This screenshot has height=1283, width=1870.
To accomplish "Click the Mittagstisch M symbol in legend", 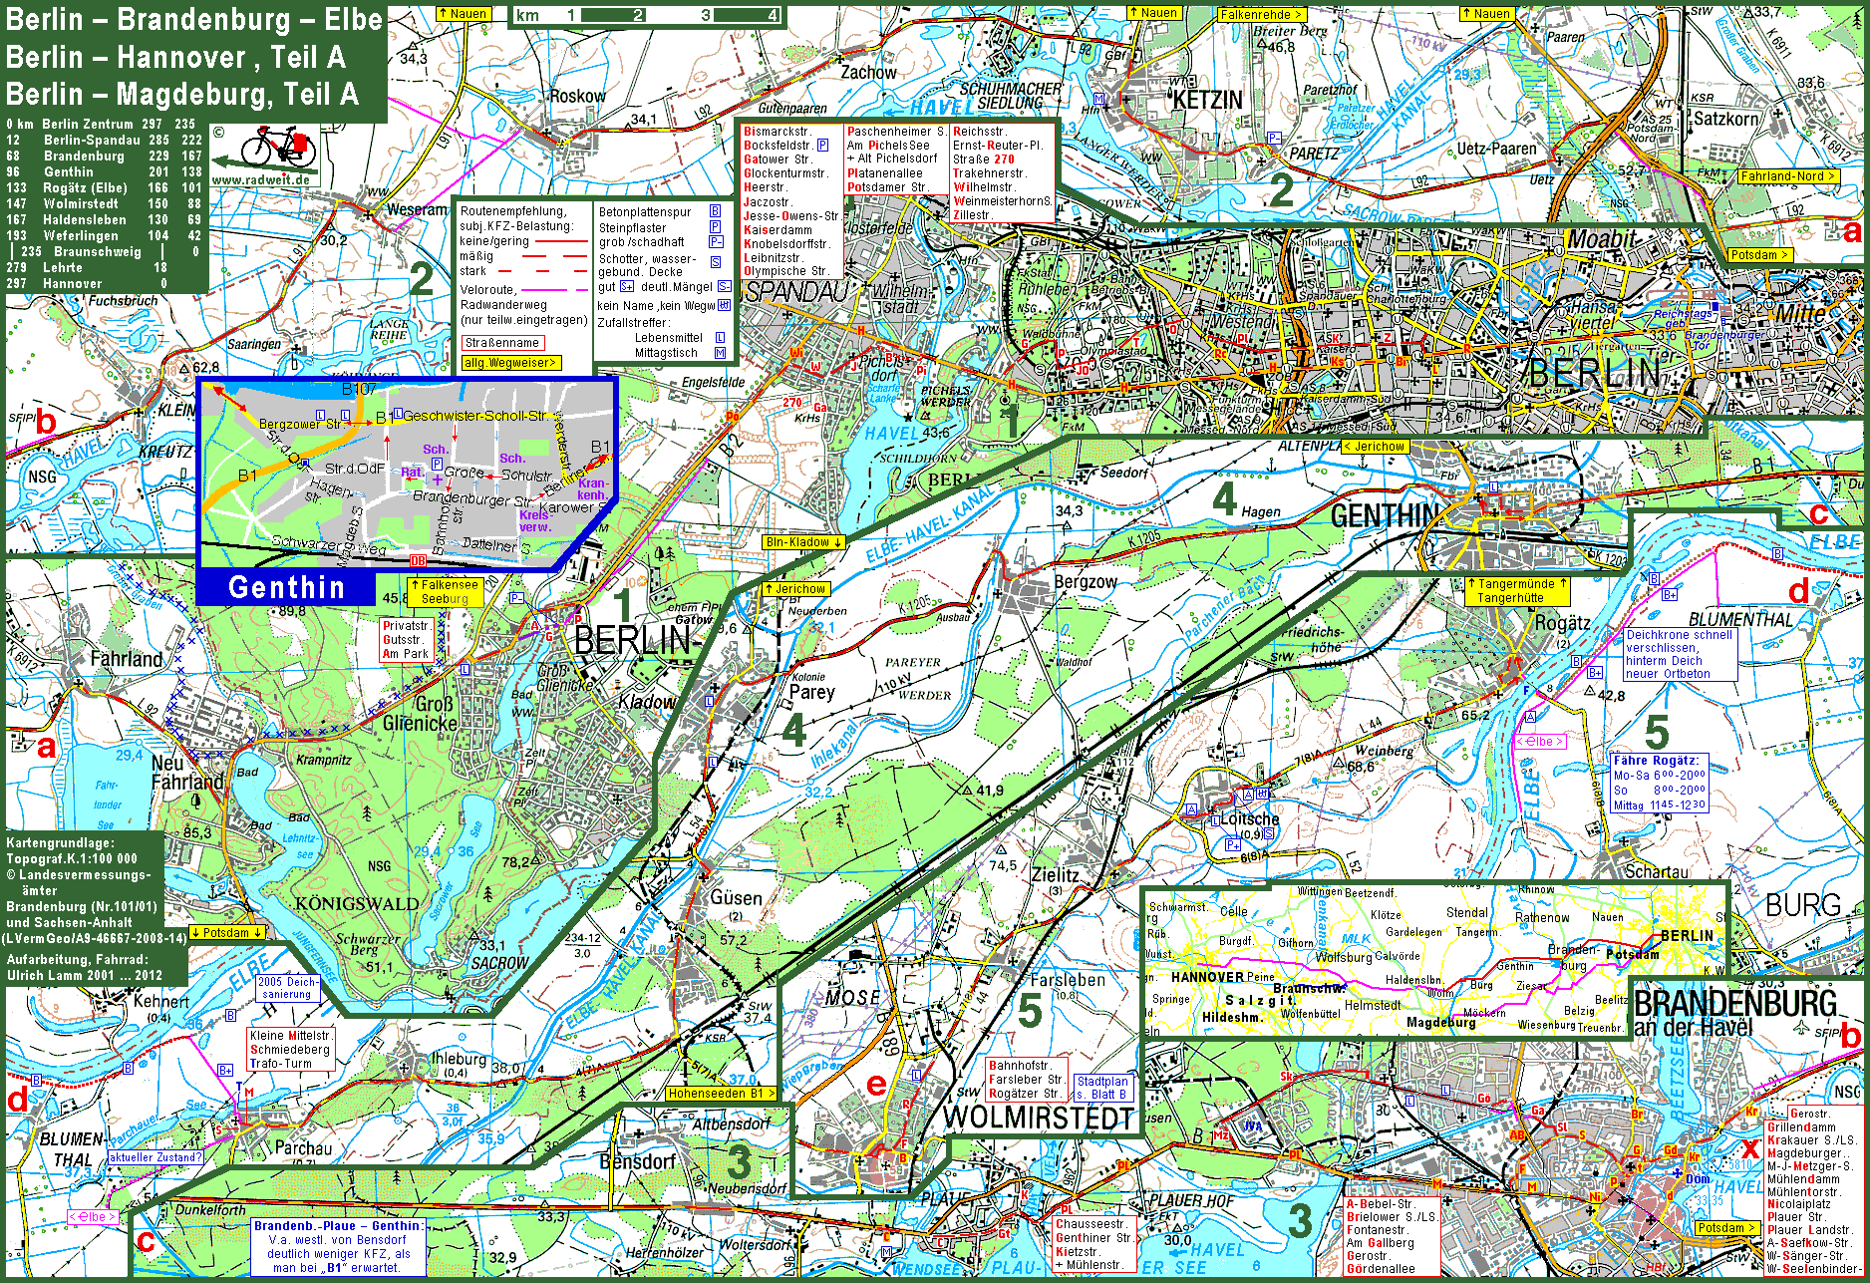I will (x=720, y=353).
